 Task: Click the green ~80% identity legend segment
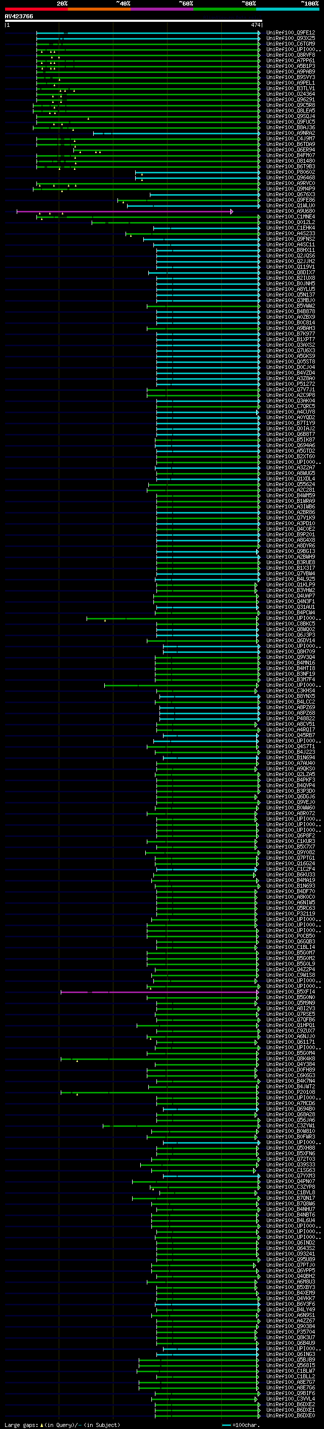point(225,9)
